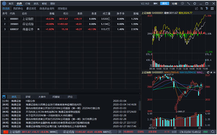The width and height of the screenshot is (217, 135).
Task: Sort by the 代码 column header
Action: [x=12, y=14]
